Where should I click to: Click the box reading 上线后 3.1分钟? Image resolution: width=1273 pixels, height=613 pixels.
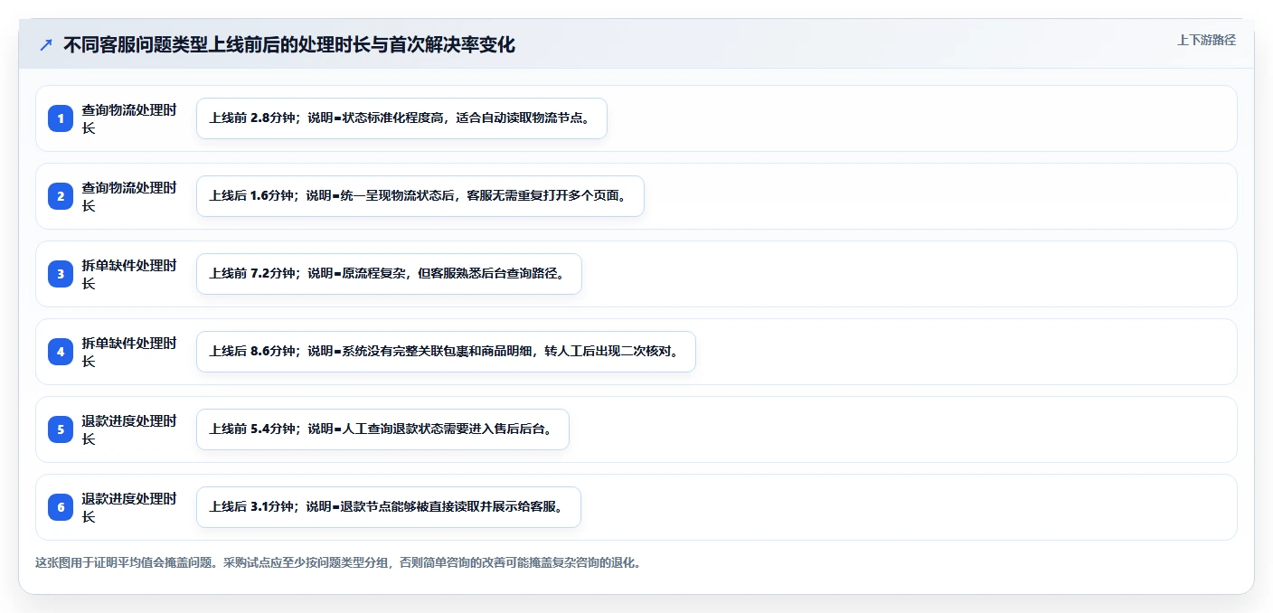coord(389,507)
